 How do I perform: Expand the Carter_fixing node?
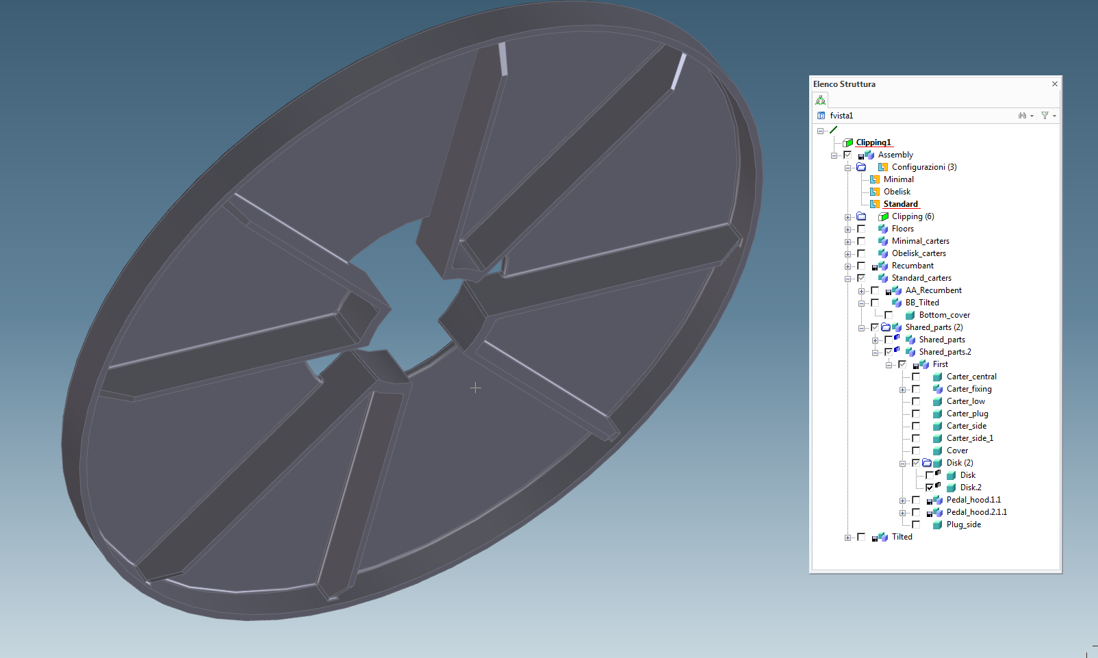point(902,390)
